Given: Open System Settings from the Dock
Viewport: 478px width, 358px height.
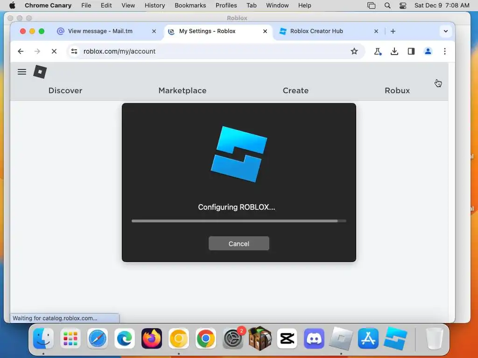Looking at the screenshot, I should point(233,338).
